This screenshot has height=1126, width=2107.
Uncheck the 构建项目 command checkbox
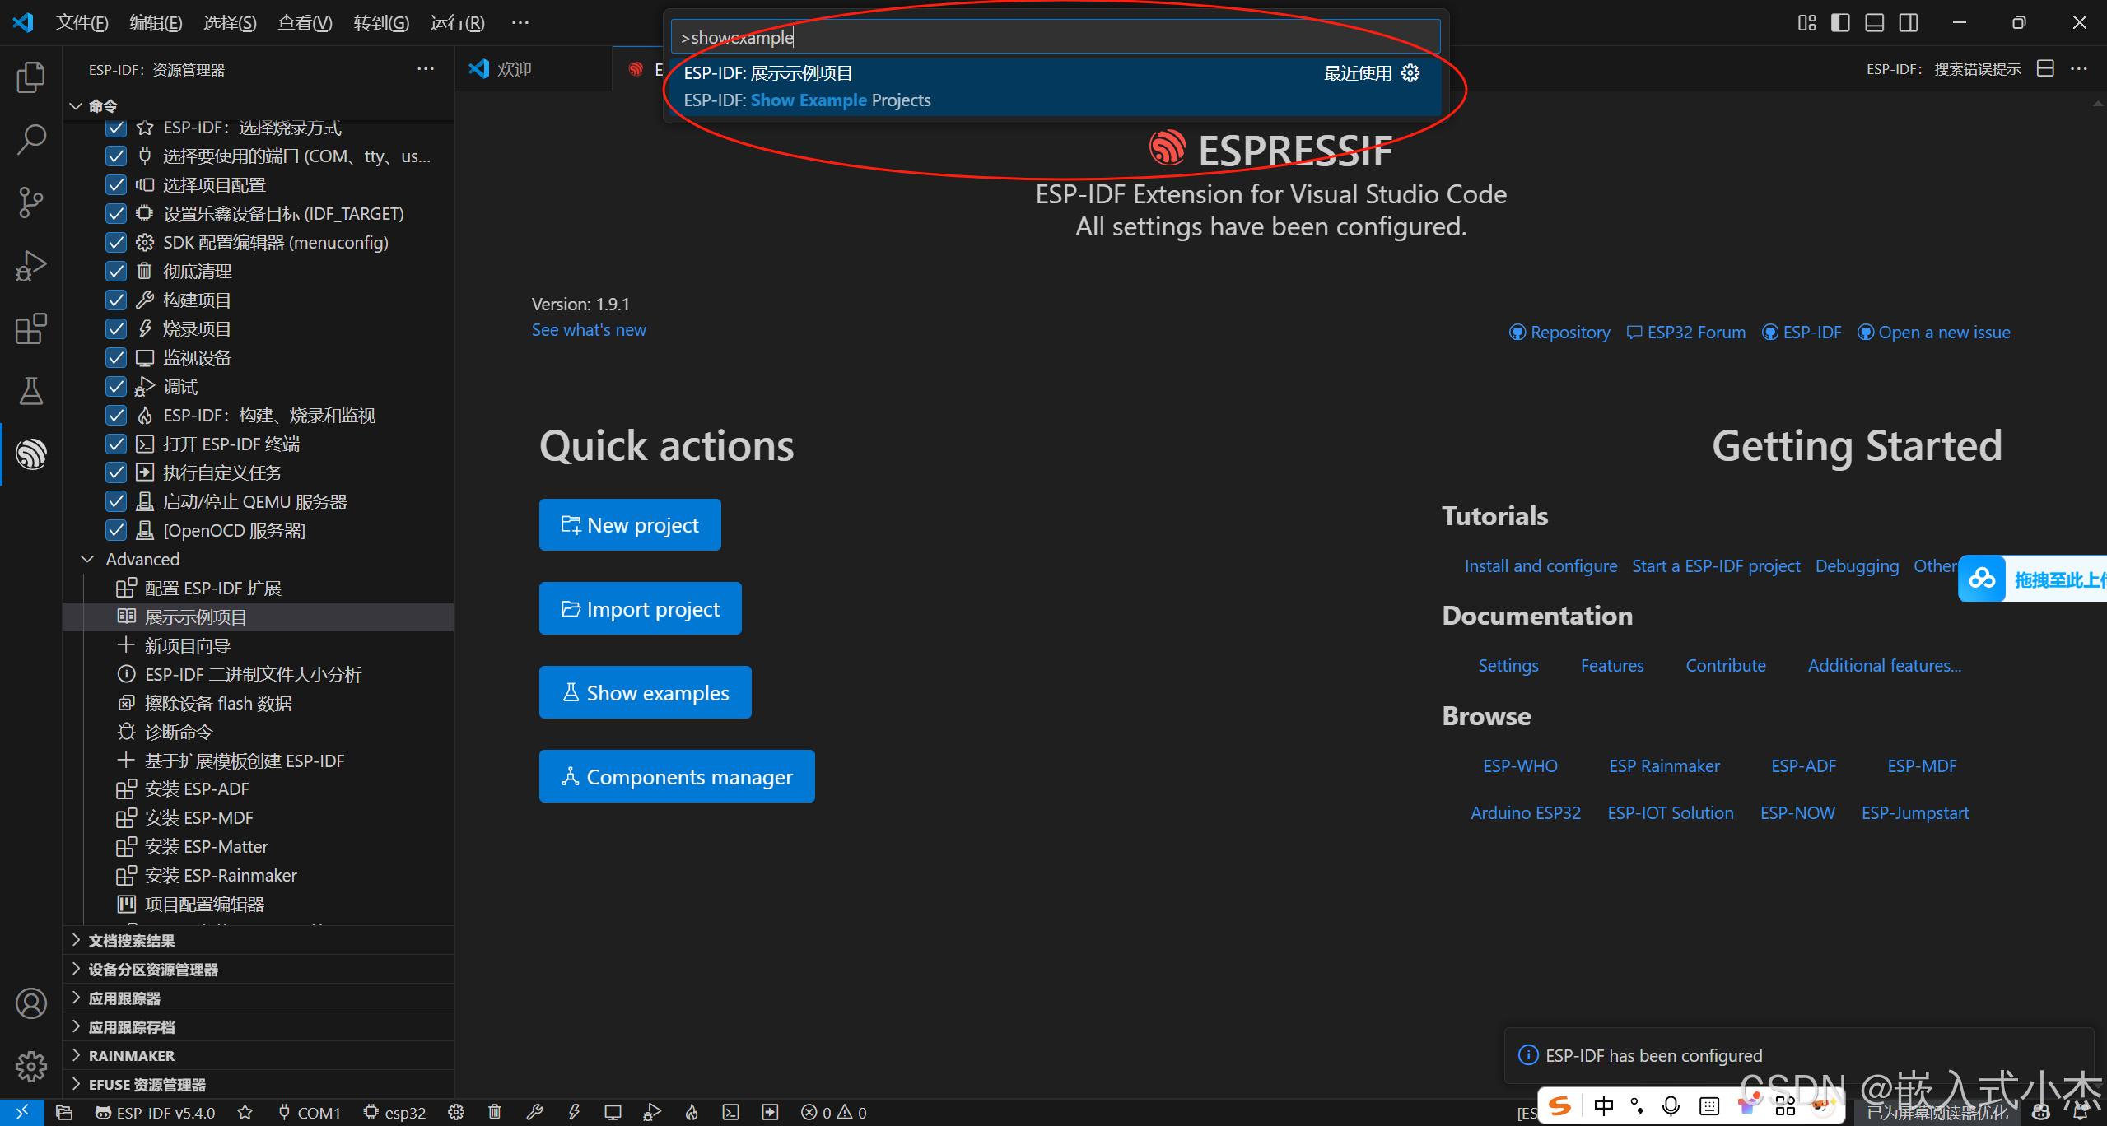click(x=115, y=300)
